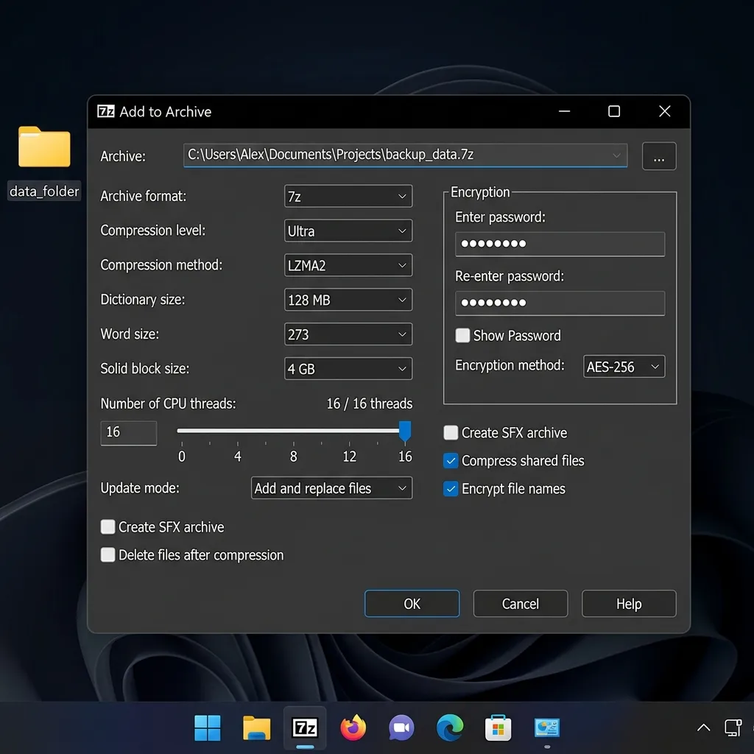Viewport: 754px width, 754px height.
Task: Click the "Encryption" group title
Action: point(480,192)
